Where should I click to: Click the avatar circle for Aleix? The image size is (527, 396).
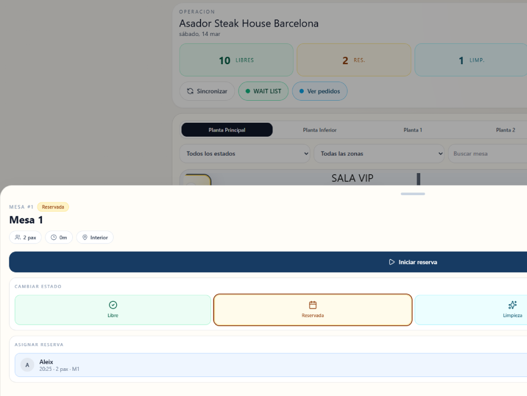coord(27,365)
